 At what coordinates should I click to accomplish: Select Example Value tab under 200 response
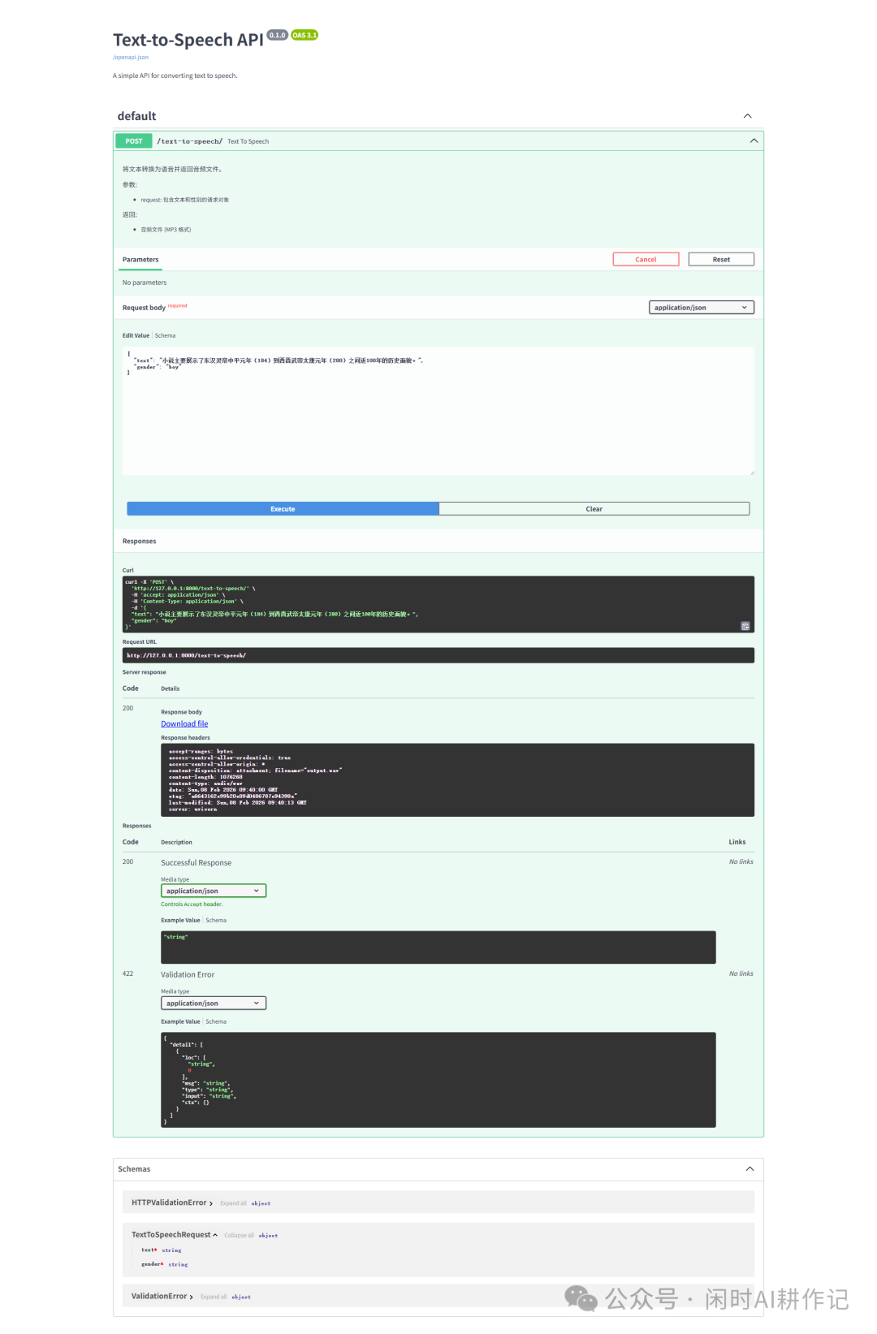coord(180,921)
